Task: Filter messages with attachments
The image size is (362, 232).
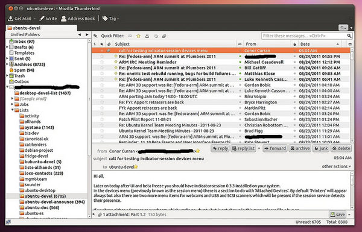Action: point(164,36)
